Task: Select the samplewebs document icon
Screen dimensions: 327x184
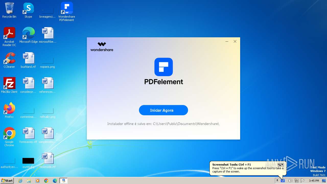Action: point(48,135)
